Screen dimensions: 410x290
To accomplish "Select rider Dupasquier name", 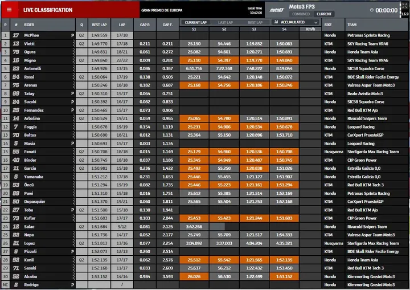I will [x=35, y=202].
